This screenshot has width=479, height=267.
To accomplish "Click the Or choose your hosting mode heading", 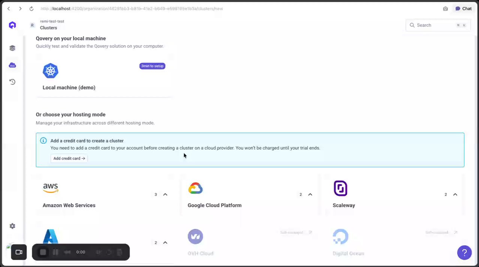I will [x=70, y=115].
